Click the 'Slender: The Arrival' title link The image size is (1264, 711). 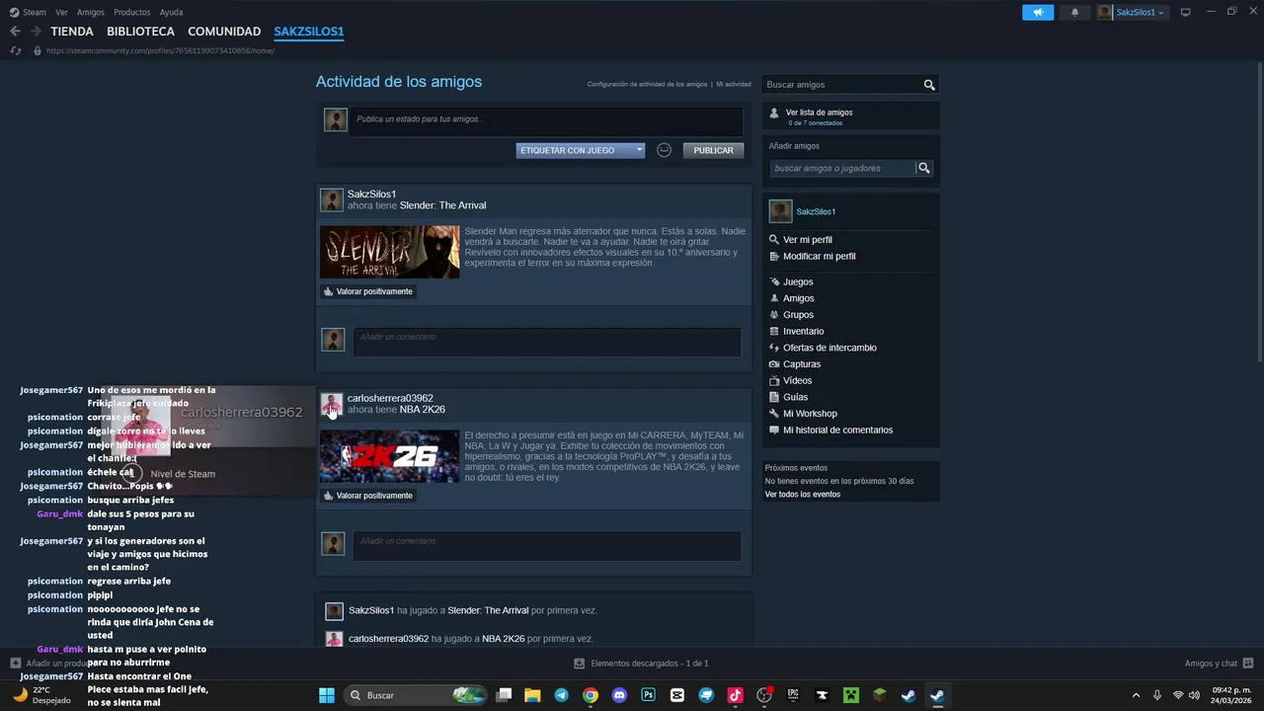click(x=442, y=205)
